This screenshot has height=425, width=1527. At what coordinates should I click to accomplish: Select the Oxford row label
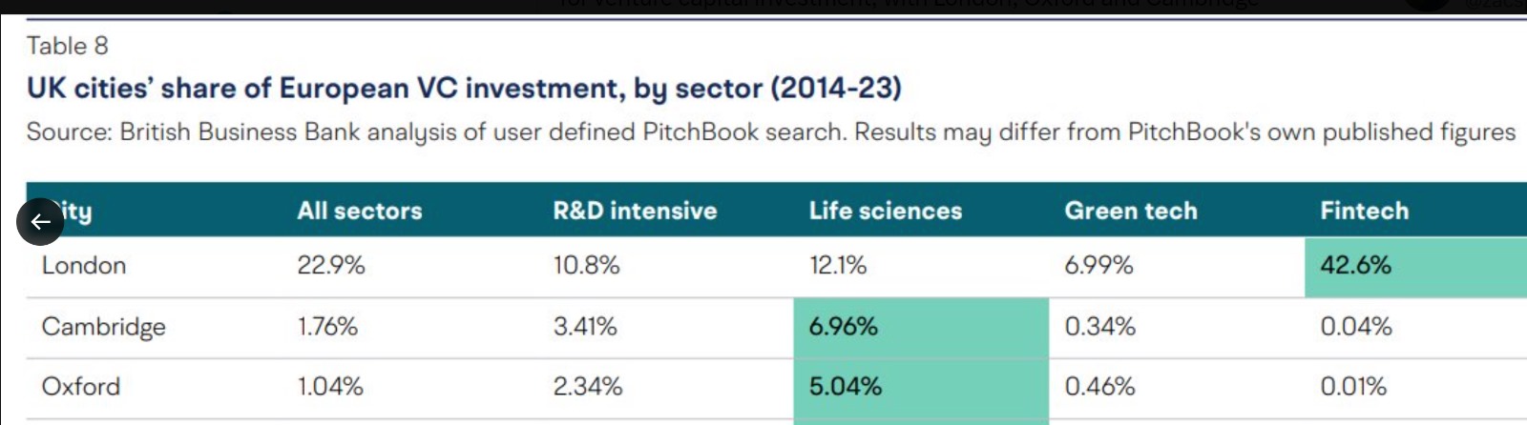[81, 387]
